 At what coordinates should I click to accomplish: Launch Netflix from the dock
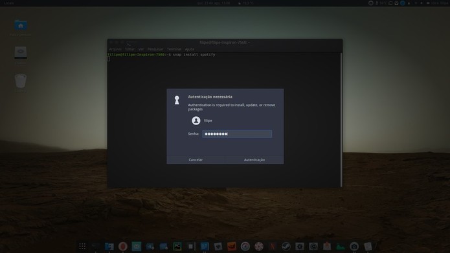pyautogui.click(x=273, y=246)
